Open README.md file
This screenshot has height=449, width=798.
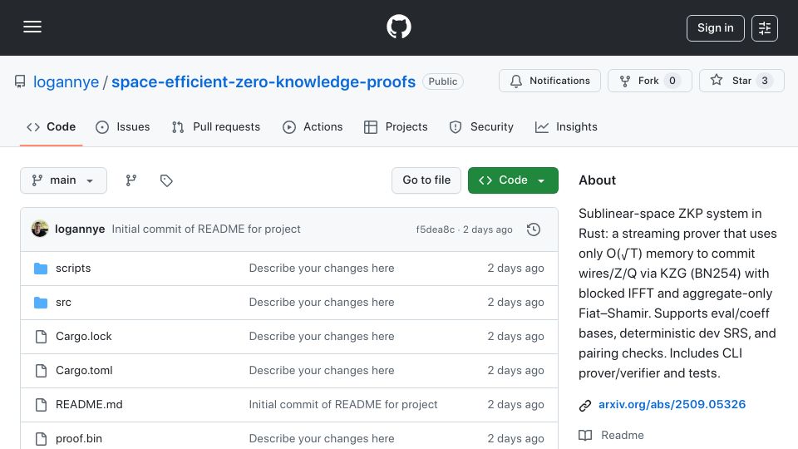point(89,405)
